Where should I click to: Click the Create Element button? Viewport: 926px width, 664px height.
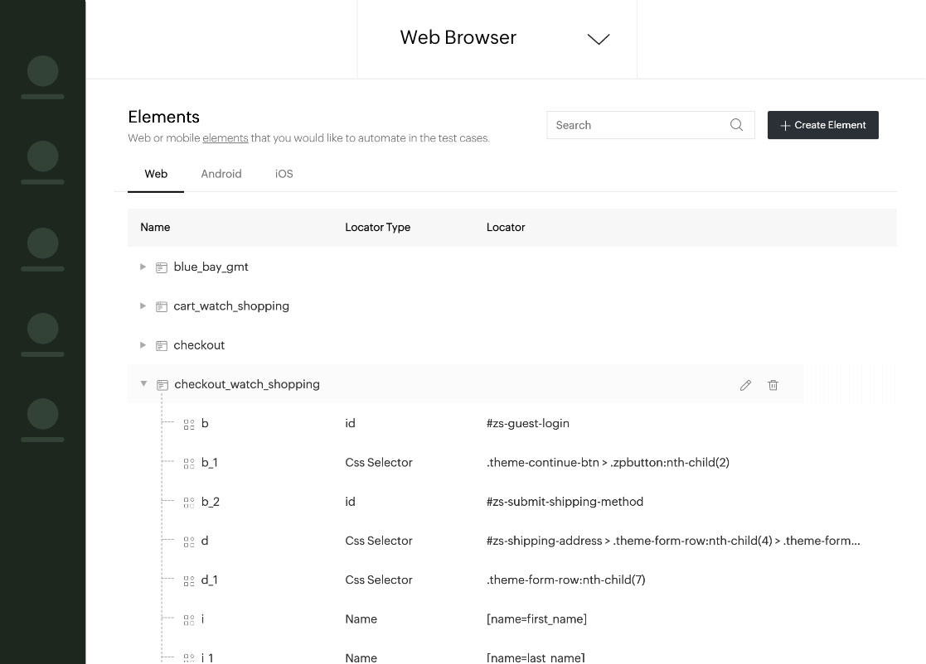pyautogui.click(x=822, y=125)
